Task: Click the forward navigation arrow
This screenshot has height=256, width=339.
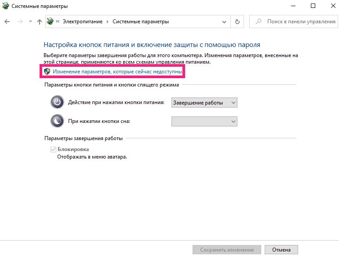Action: [20, 22]
